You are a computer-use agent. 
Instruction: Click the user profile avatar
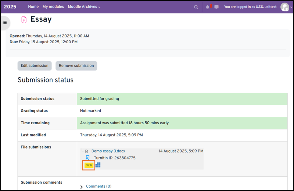[x=284, y=7]
